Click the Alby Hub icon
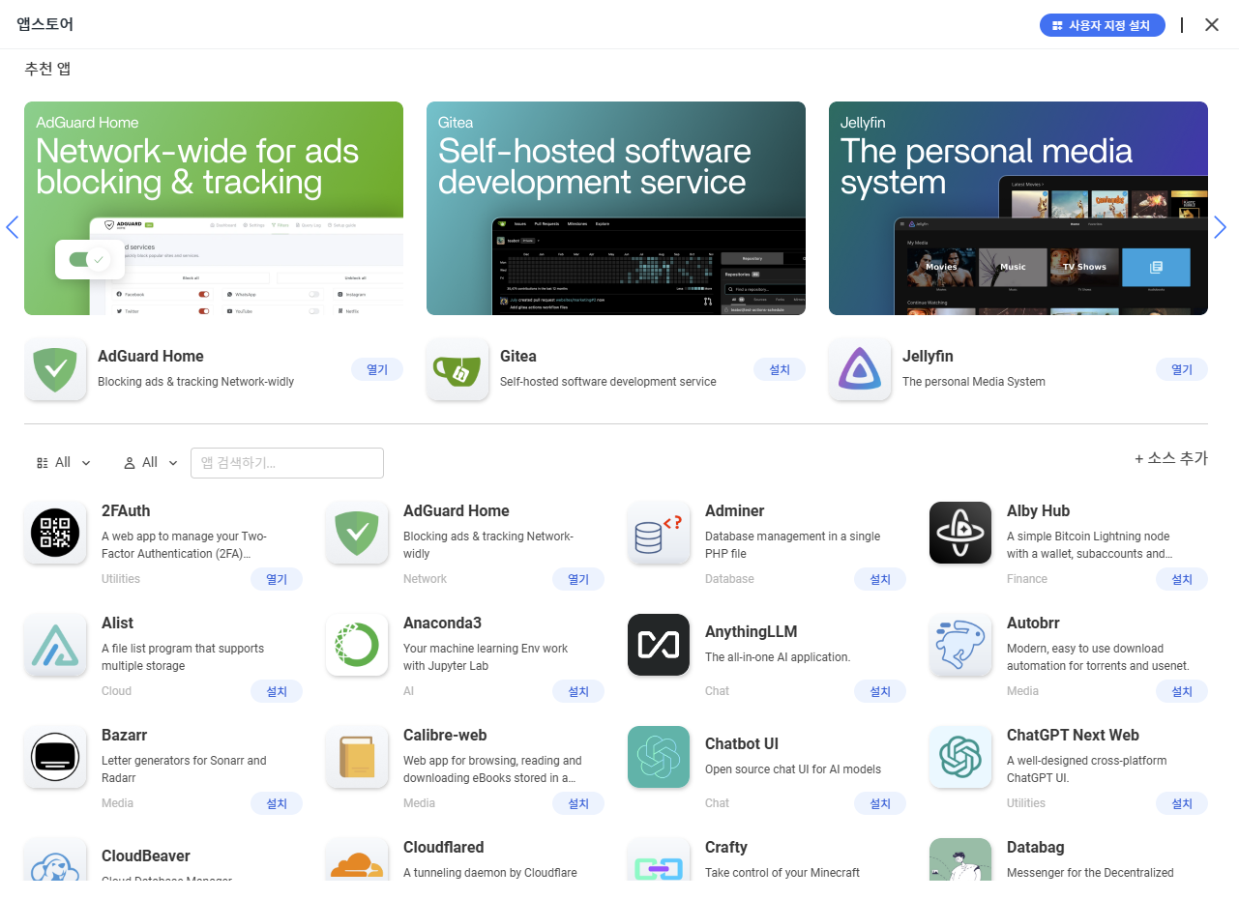The image size is (1239, 899). click(960, 533)
